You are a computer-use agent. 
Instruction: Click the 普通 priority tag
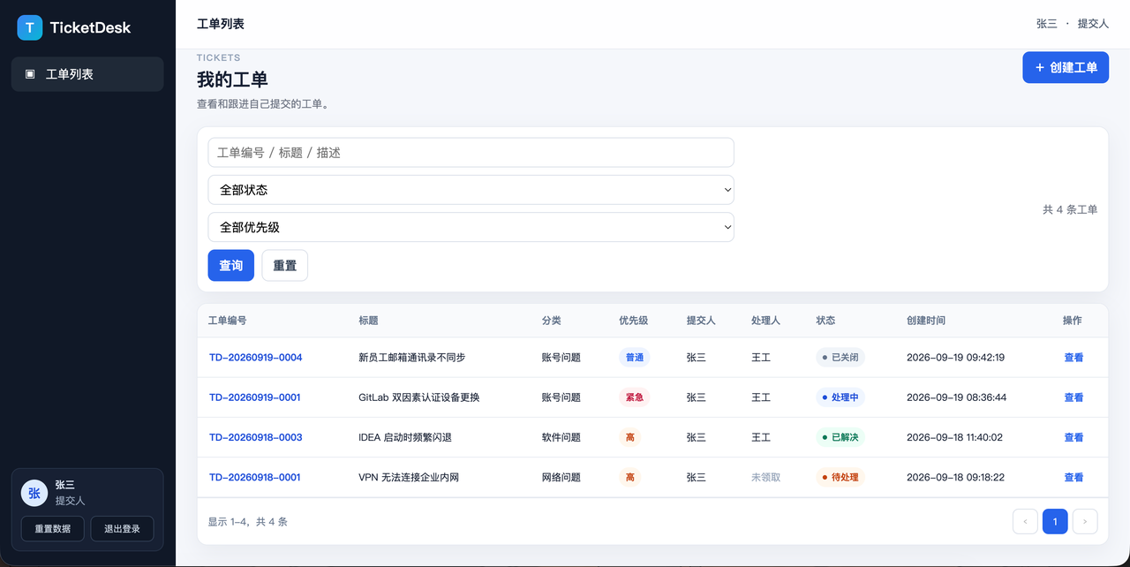pos(635,358)
